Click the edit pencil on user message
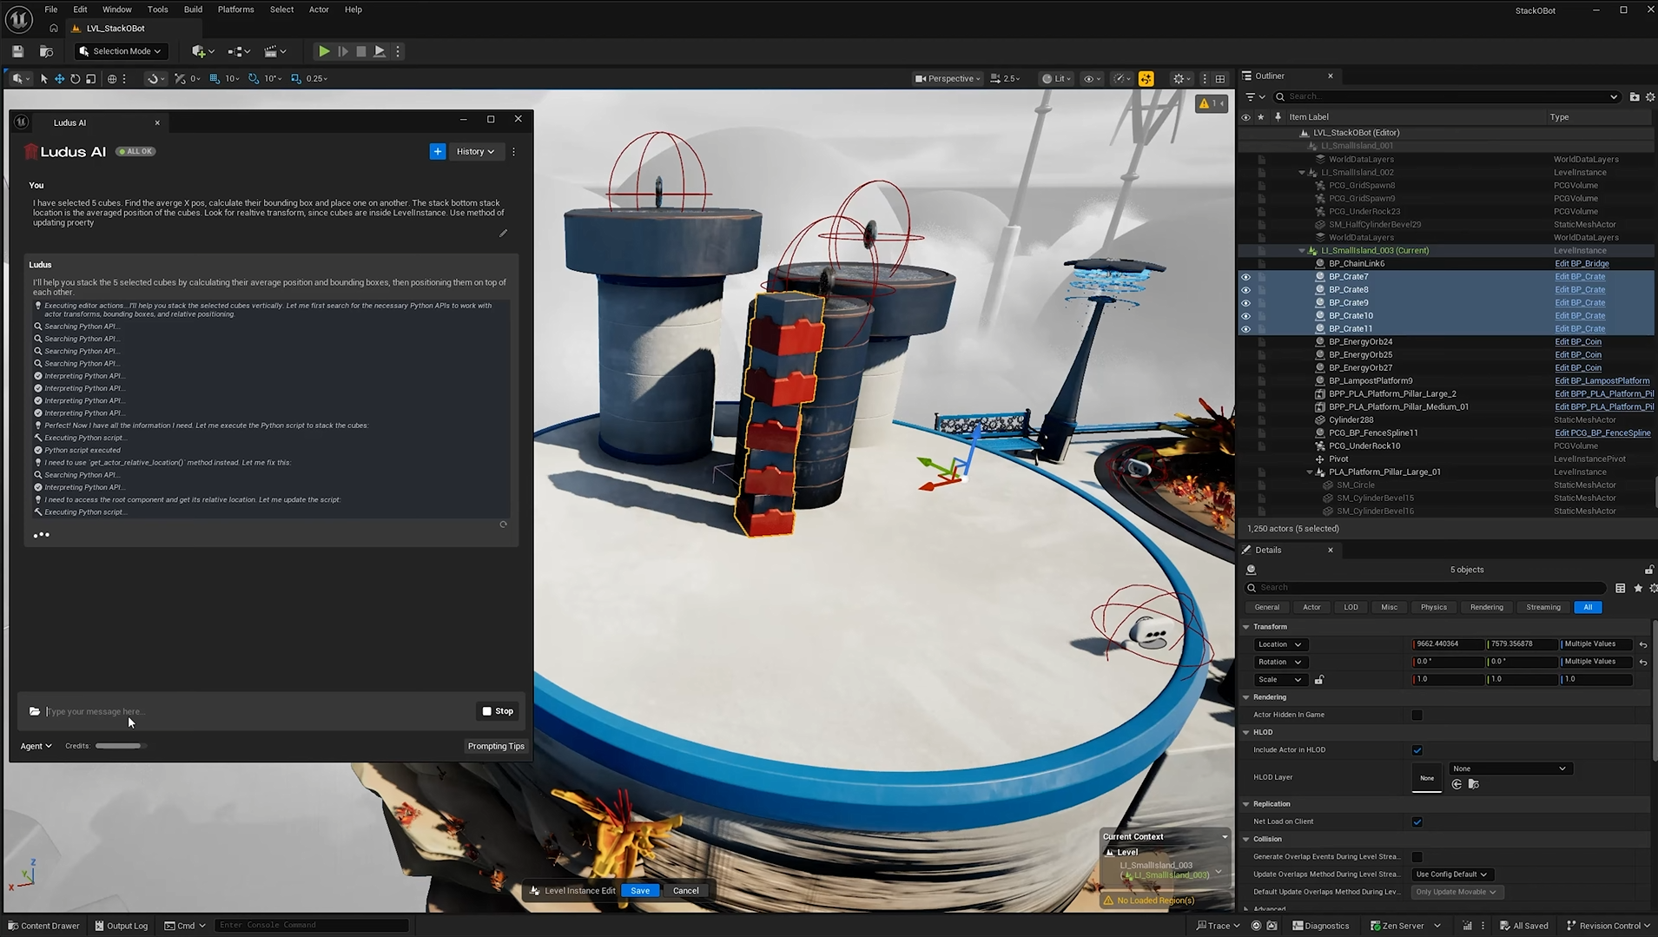This screenshot has width=1658, height=937. (503, 233)
